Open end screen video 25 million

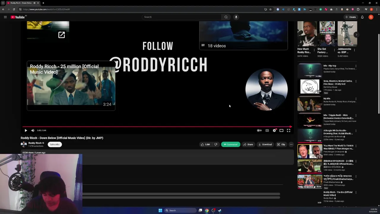click(x=71, y=86)
